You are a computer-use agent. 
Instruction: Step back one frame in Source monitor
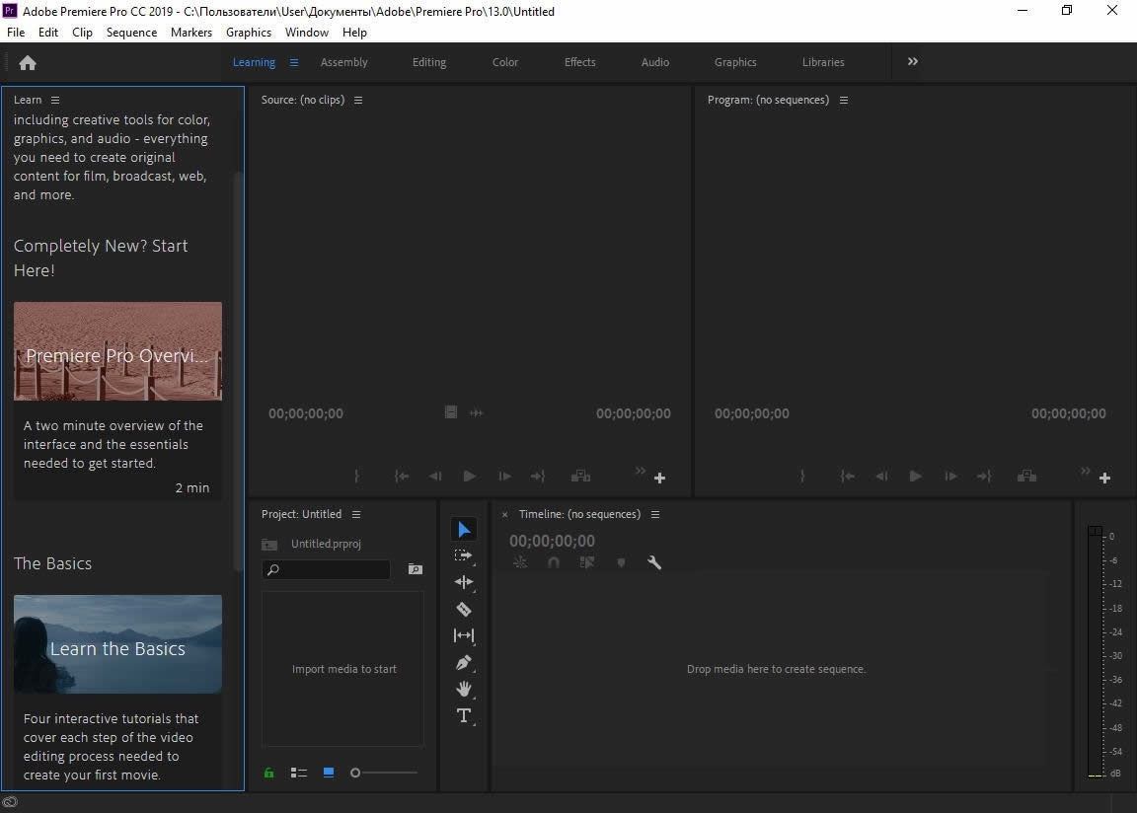point(435,477)
